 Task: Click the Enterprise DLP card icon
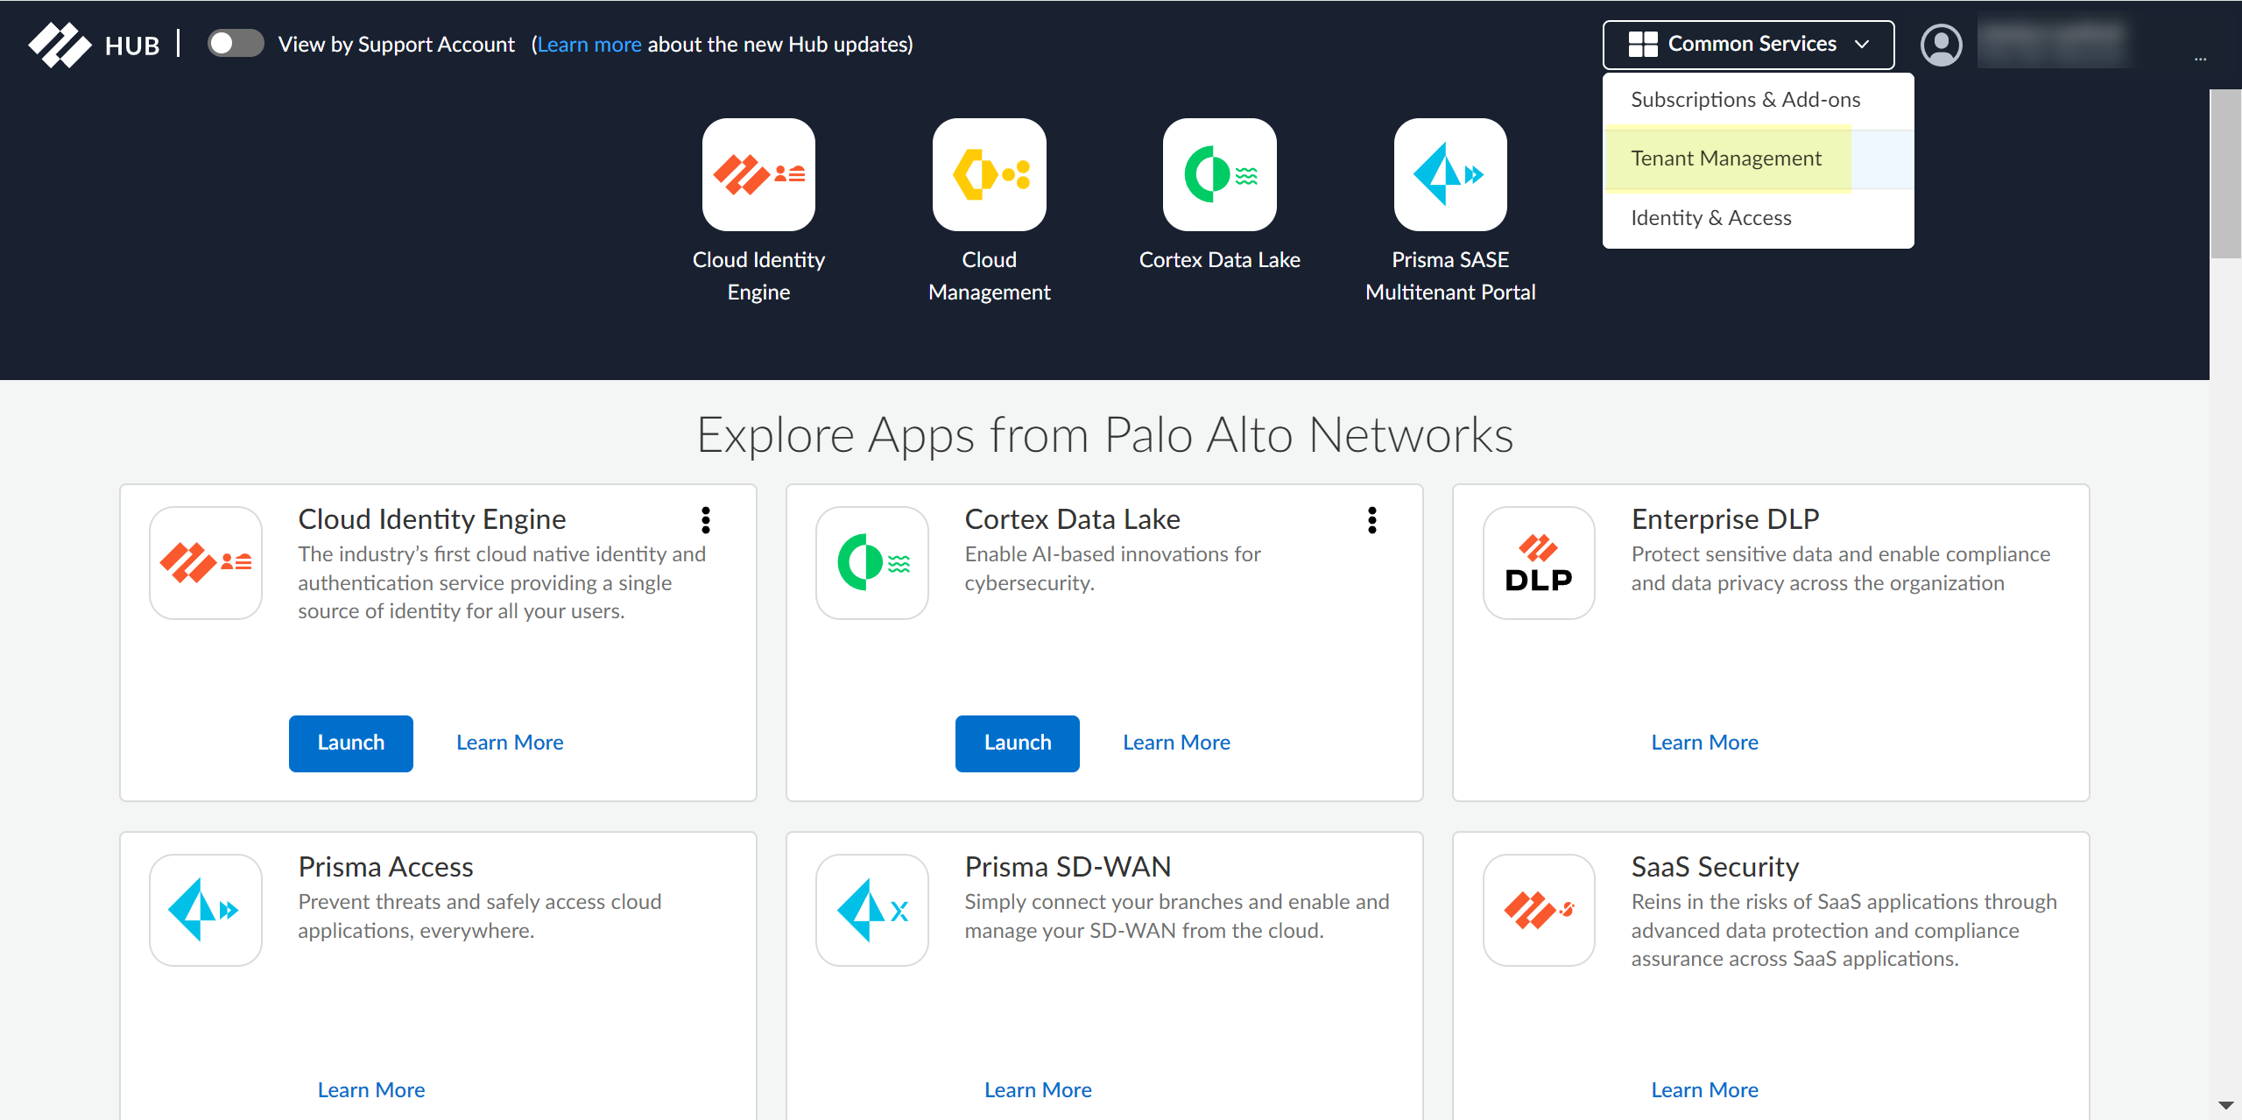point(1539,563)
